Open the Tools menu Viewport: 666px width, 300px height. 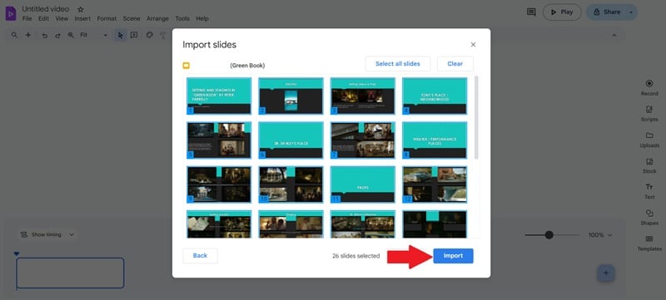click(x=182, y=18)
